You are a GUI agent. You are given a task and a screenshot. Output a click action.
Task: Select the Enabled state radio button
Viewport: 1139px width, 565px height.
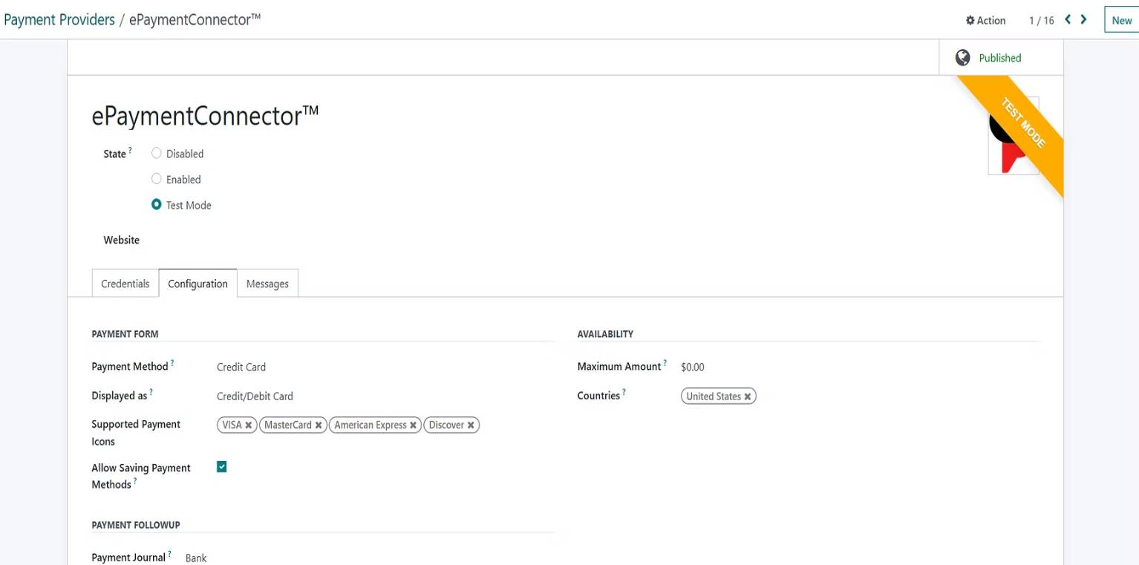click(x=156, y=179)
